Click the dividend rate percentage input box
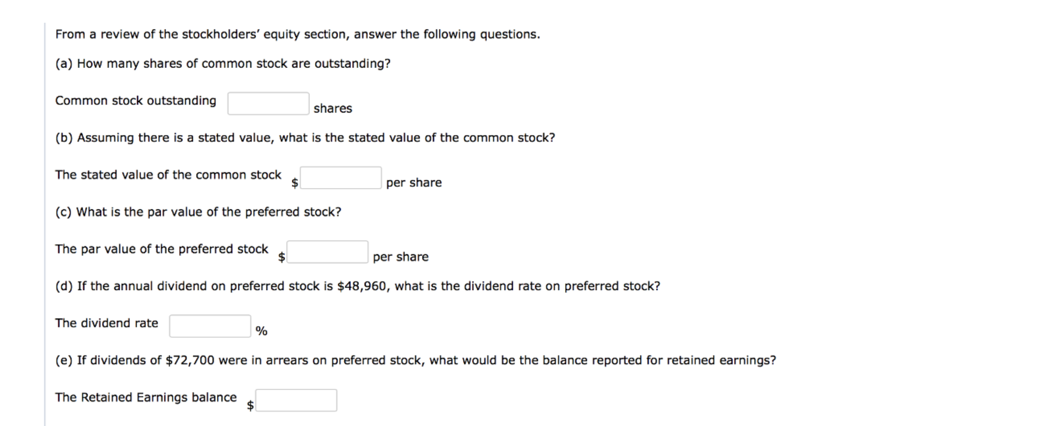 click(x=209, y=325)
